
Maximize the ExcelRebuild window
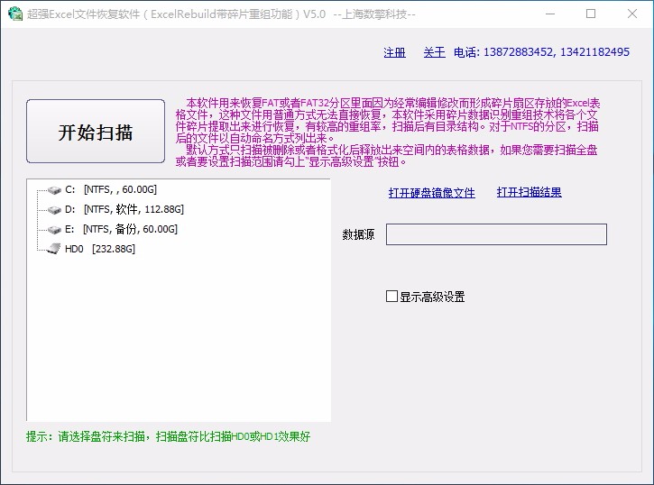[591, 14]
